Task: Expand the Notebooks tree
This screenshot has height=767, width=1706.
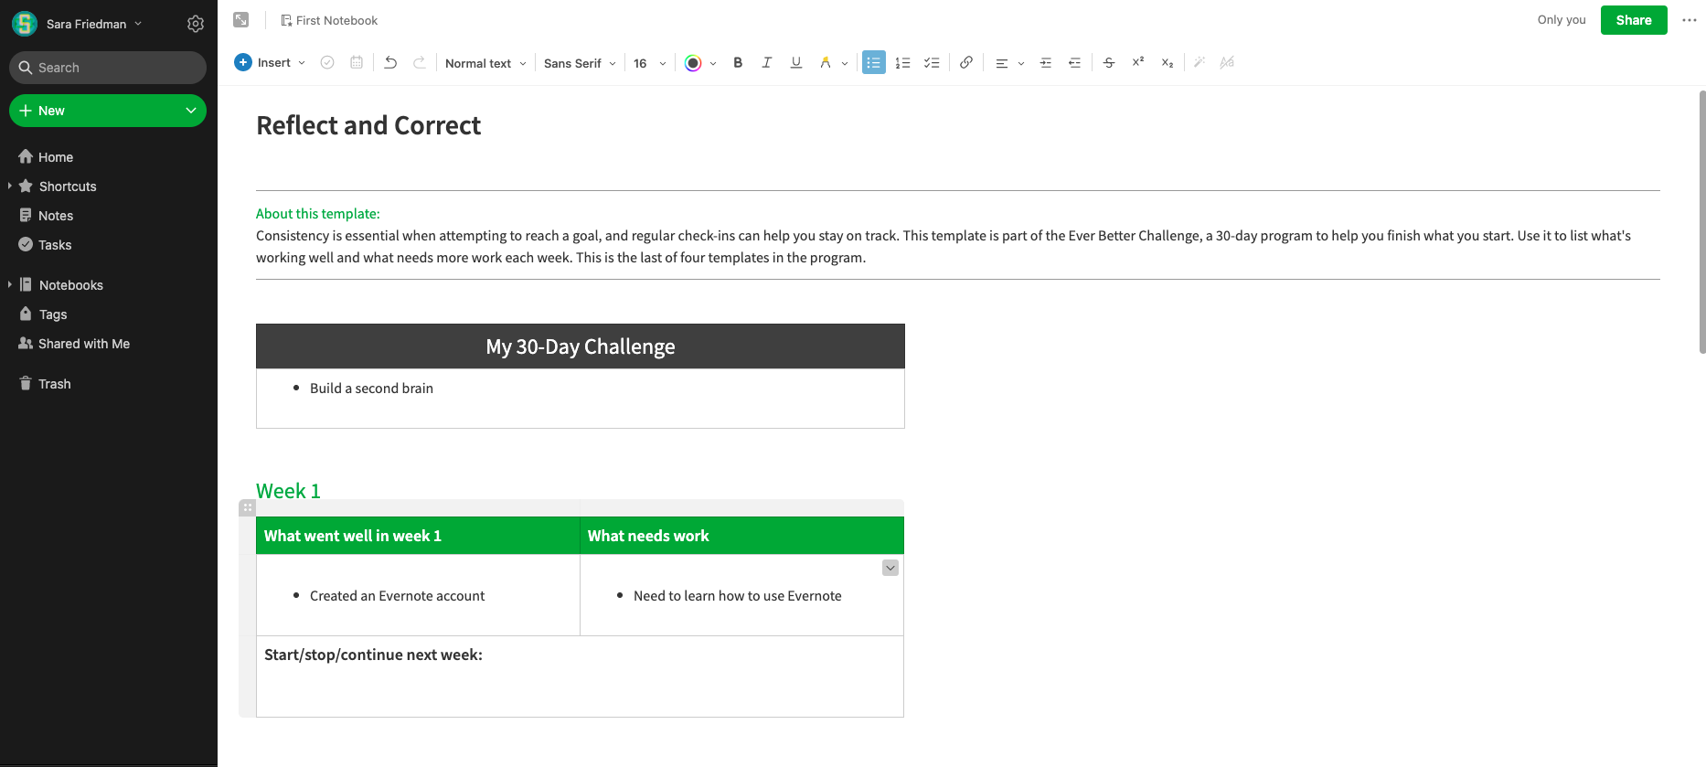Action: tap(10, 284)
